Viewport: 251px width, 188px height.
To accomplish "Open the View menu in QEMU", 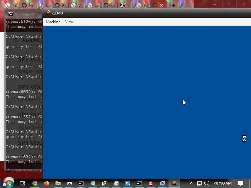I will point(69,22).
